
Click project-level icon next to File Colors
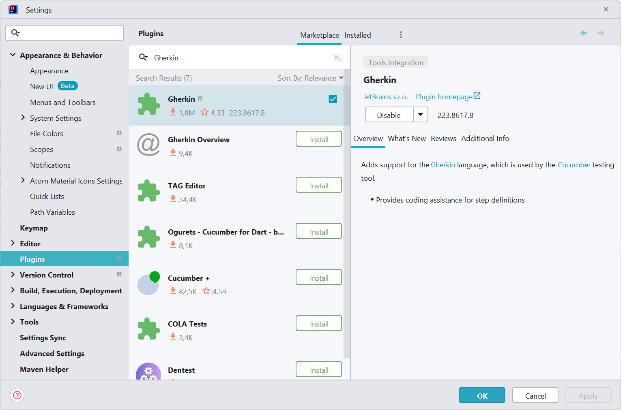pos(119,133)
